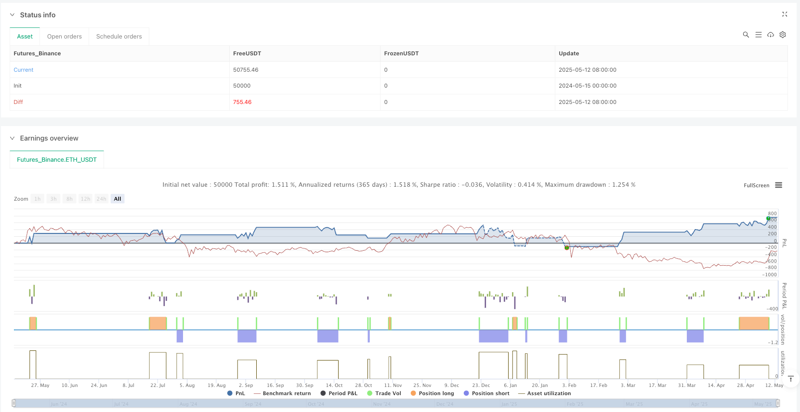Click the left handle of the range navigator

[14, 403]
